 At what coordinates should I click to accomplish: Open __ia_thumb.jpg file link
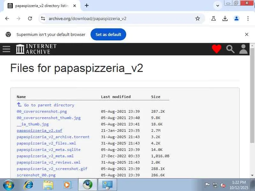pos(33,124)
